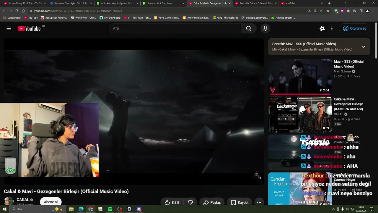This screenshot has width=378, height=213.
Task: Open Windows notification center icon
Action: [x=372, y=209]
